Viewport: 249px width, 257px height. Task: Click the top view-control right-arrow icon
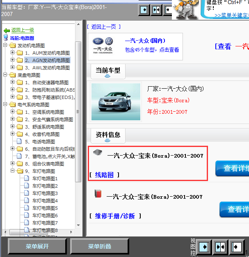[144, 10]
